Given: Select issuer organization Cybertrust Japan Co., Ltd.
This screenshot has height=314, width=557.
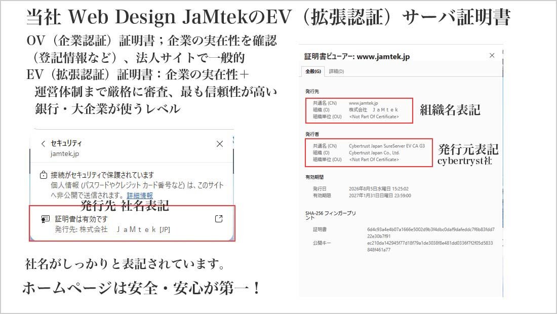Looking at the screenshot, I should pyautogui.click(x=374, y=153).
